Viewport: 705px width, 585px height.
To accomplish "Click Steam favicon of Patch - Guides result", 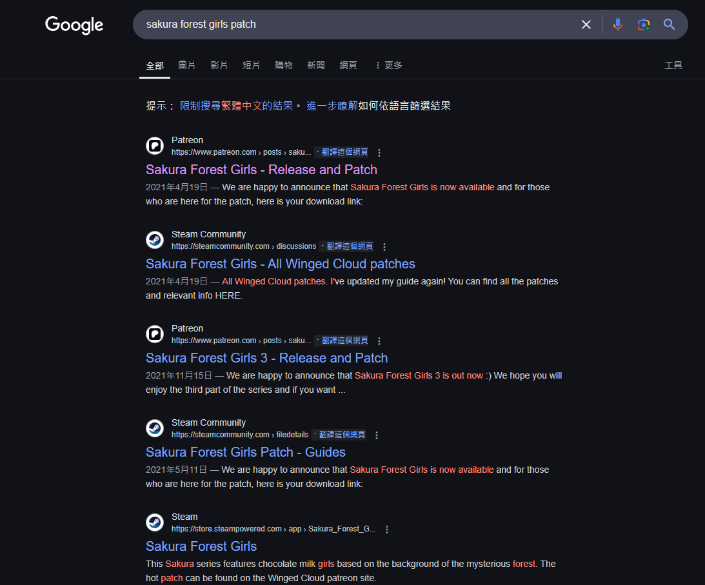I will tap(155, 428).
